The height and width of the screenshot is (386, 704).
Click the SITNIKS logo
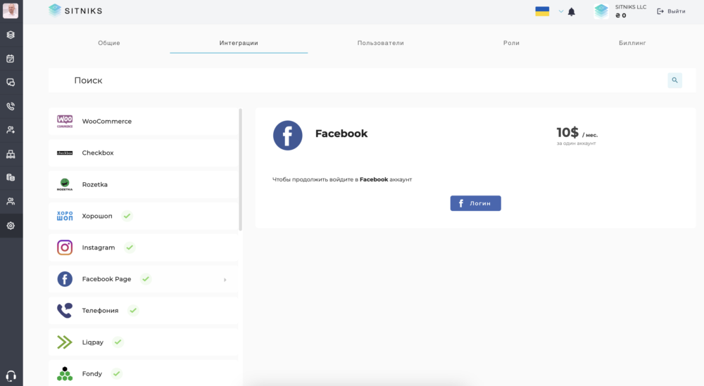(x=75, y=11)
